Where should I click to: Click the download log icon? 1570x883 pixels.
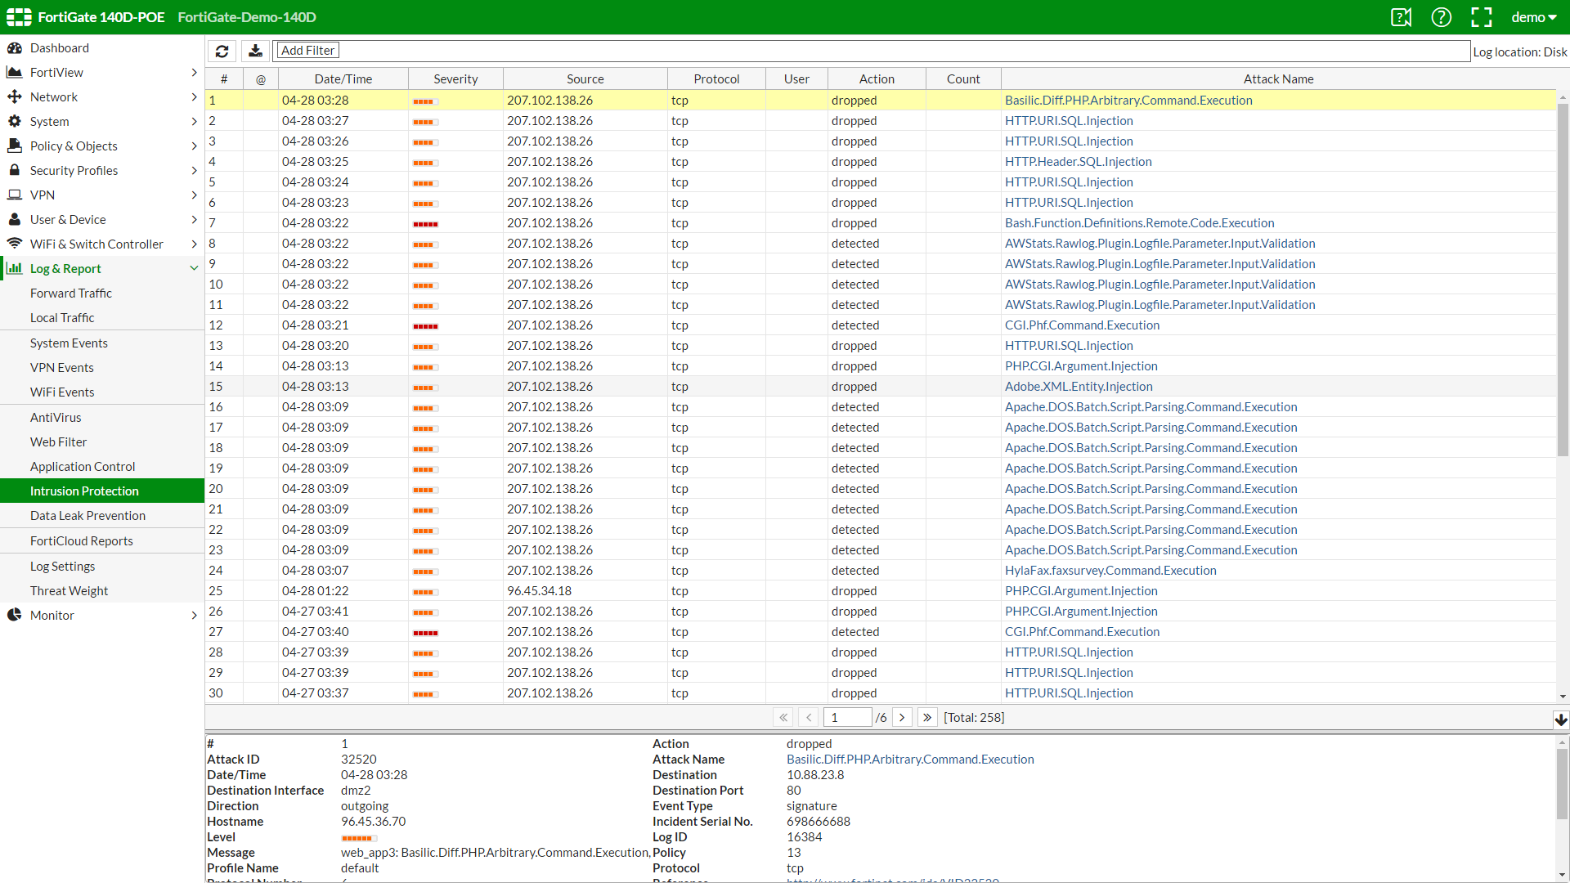tap(255, 51)
